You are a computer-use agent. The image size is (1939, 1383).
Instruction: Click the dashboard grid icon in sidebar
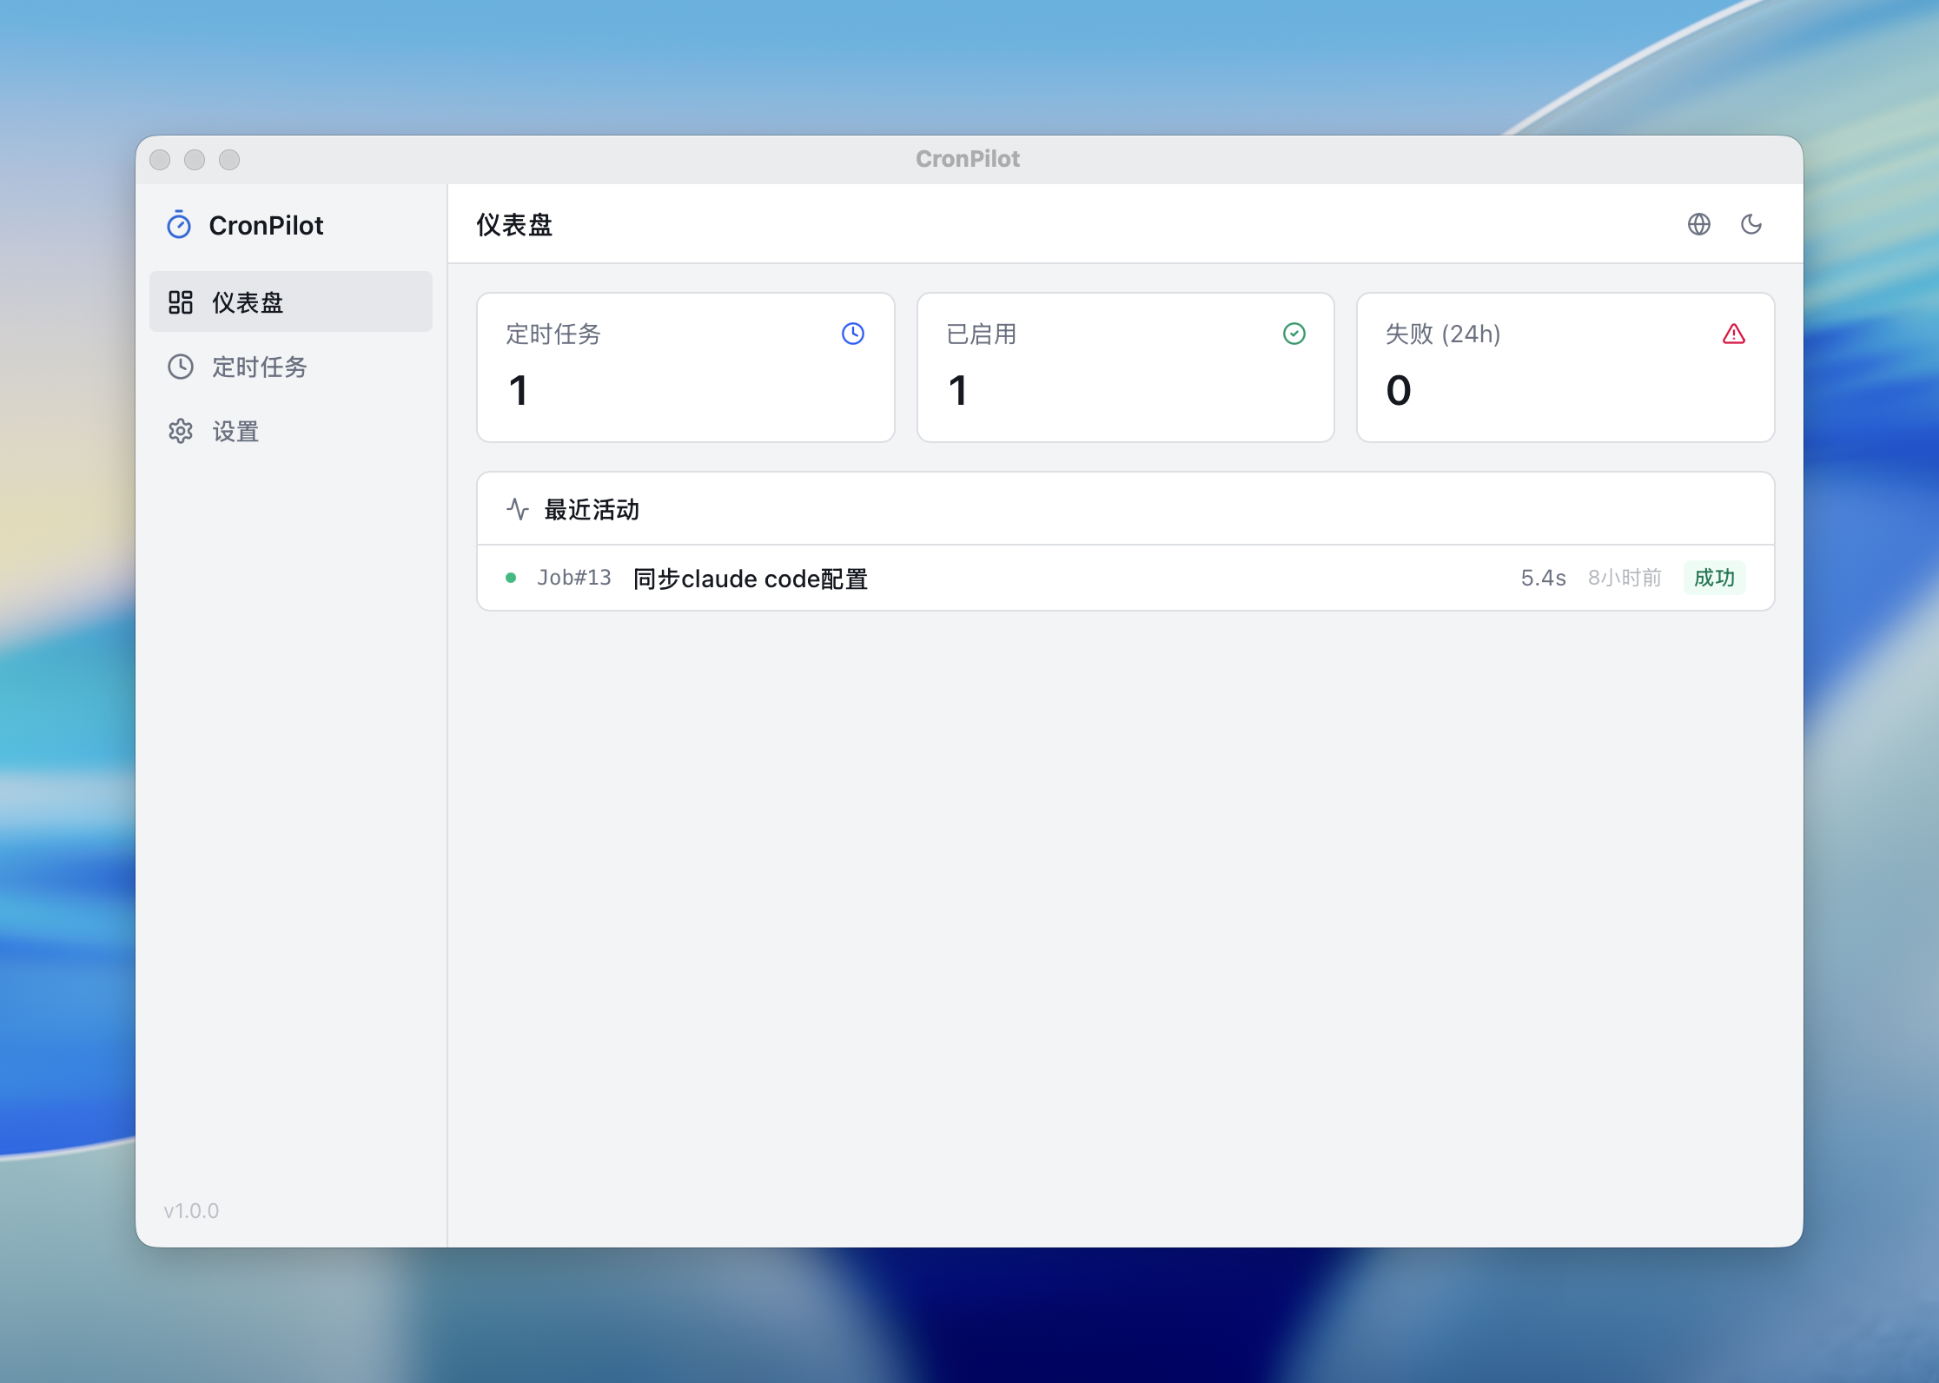point(181,302)
